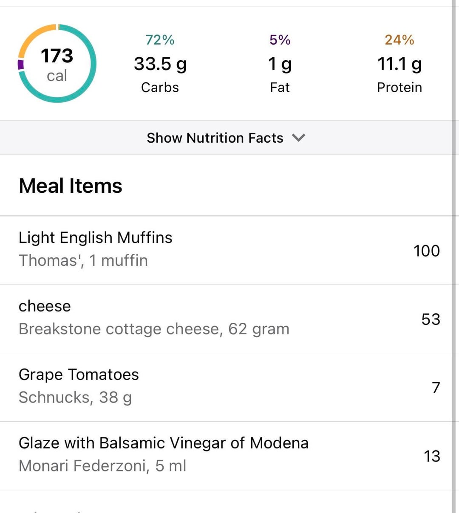
Task: Select the 11.1 g Protein value
Action: [399, 64]
